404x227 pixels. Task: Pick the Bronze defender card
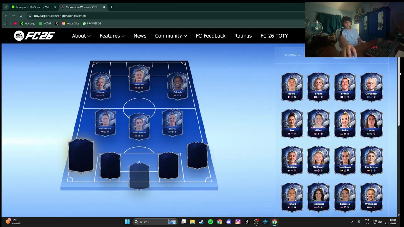click(x=345, y=87)
